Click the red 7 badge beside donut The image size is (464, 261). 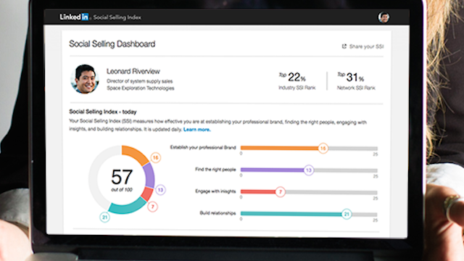pos(153,207)
